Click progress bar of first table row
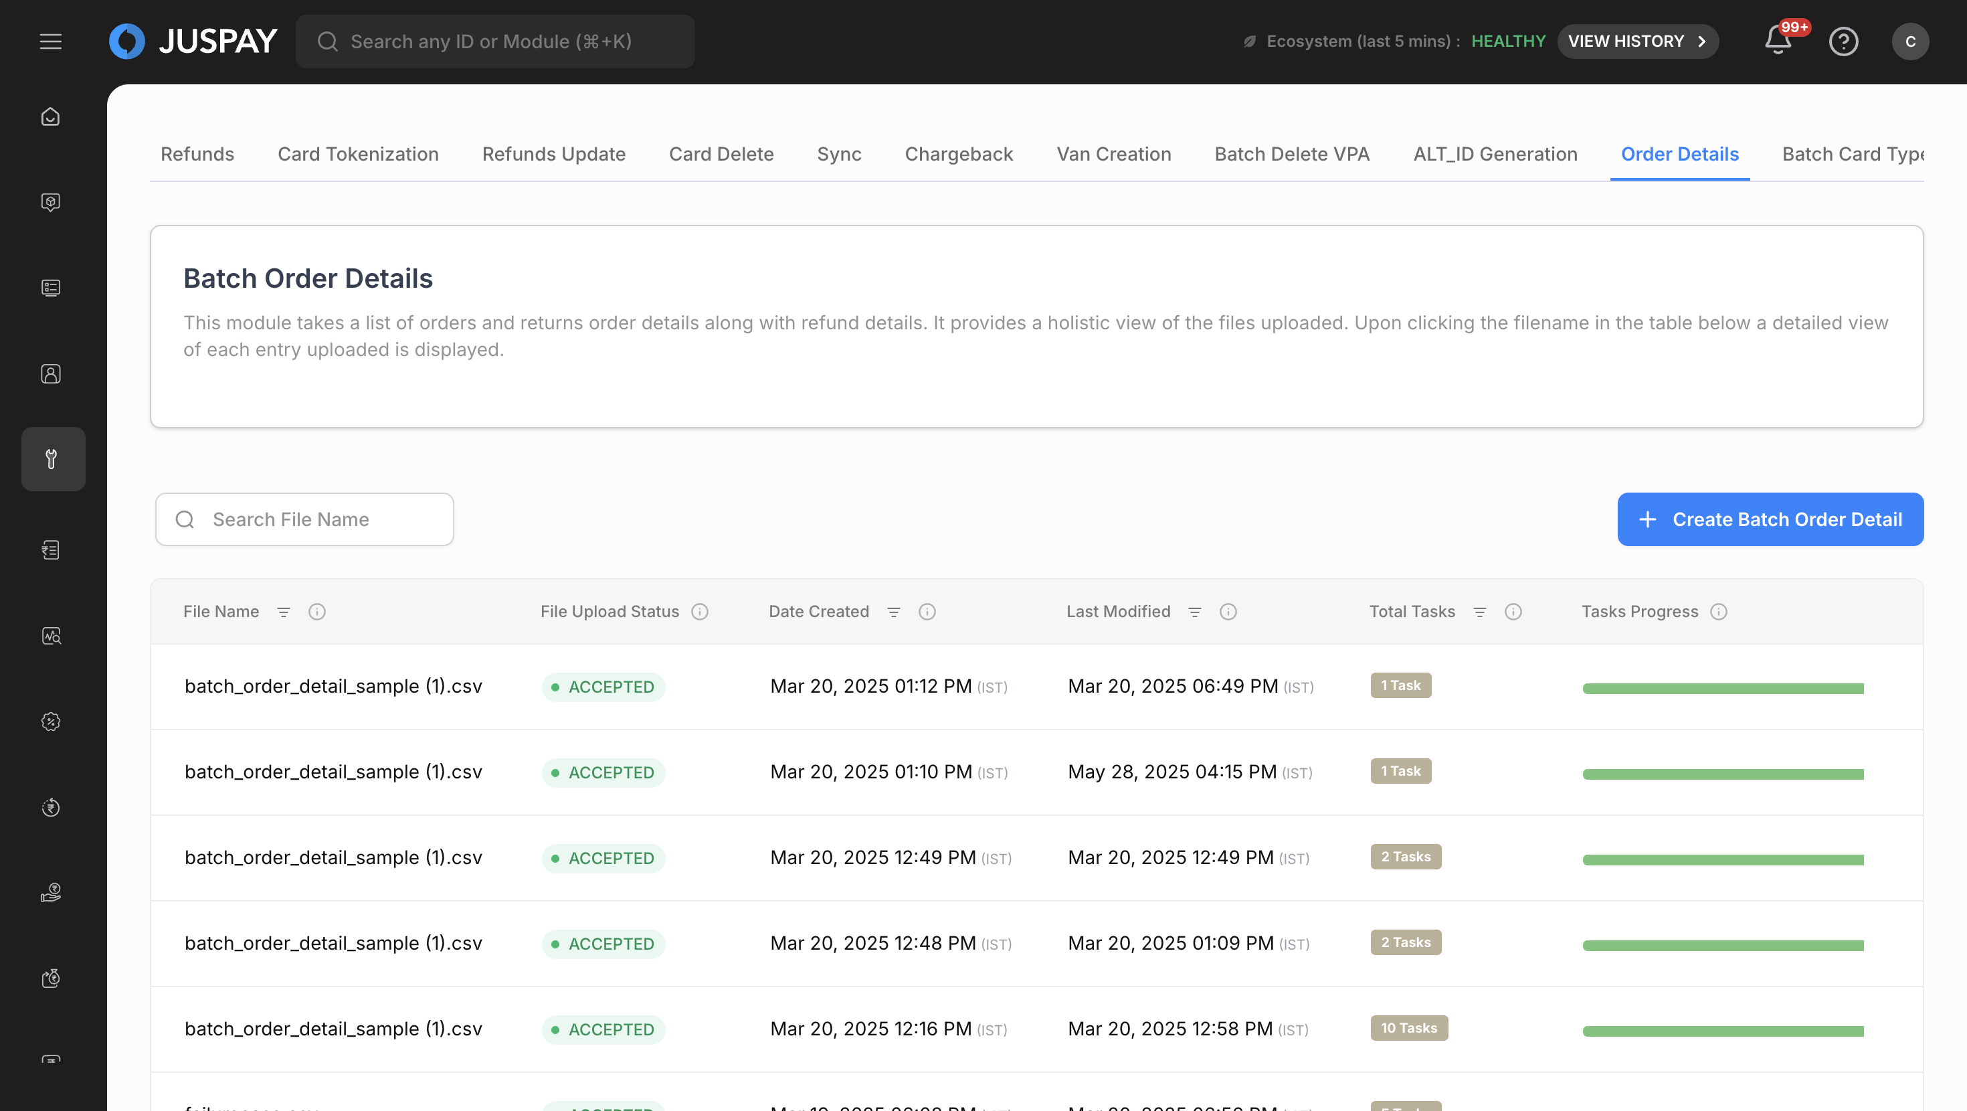Screen dimensions: 1967x1111 point(1723,688)
